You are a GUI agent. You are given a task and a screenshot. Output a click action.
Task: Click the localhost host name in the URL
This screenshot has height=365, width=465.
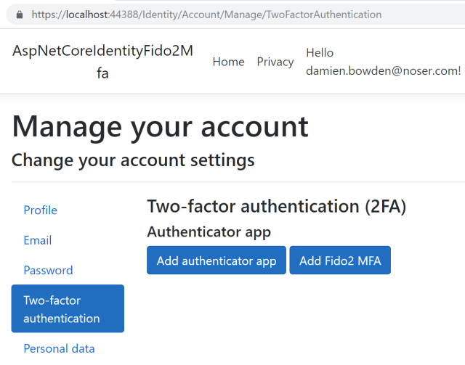coord(84,15)
